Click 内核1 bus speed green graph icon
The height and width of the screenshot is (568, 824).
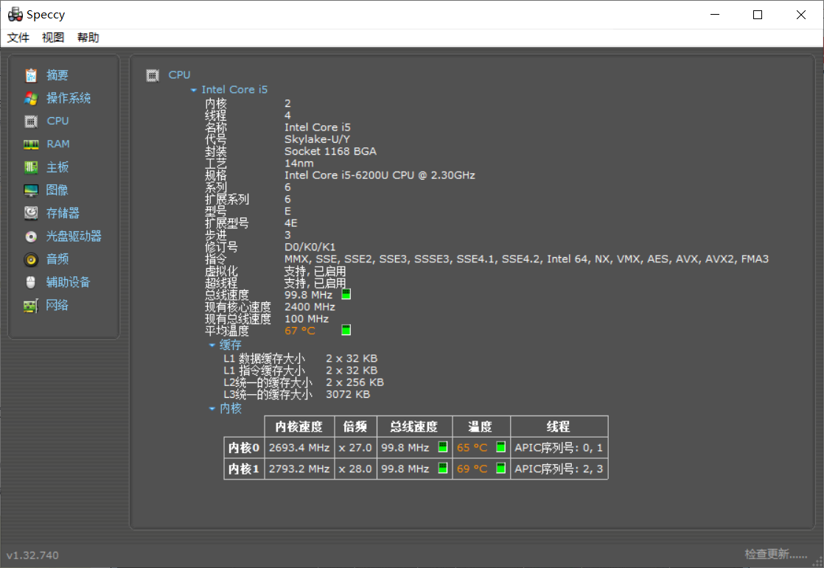442,468
